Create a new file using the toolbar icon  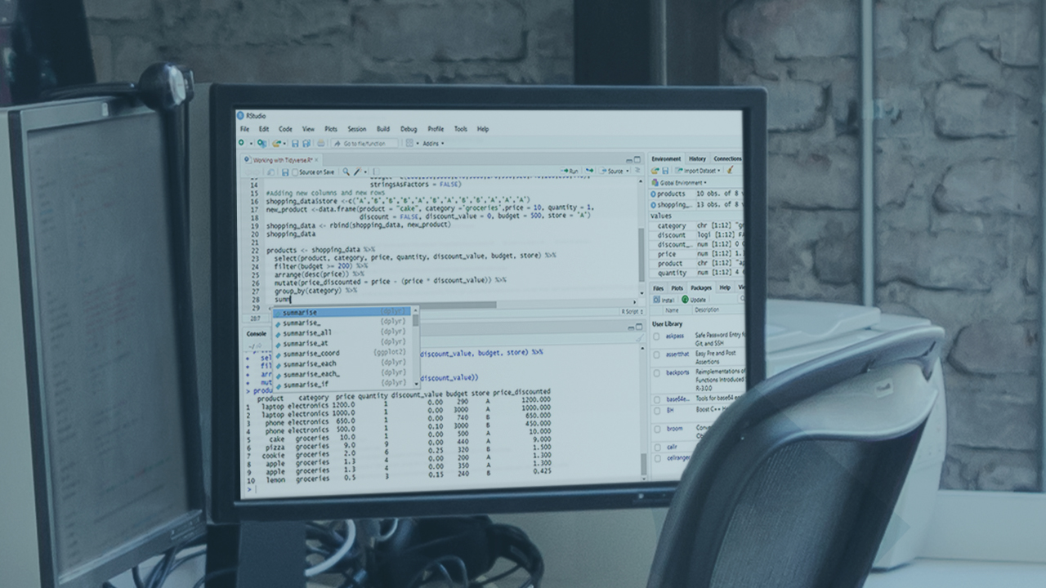[241, 142]
